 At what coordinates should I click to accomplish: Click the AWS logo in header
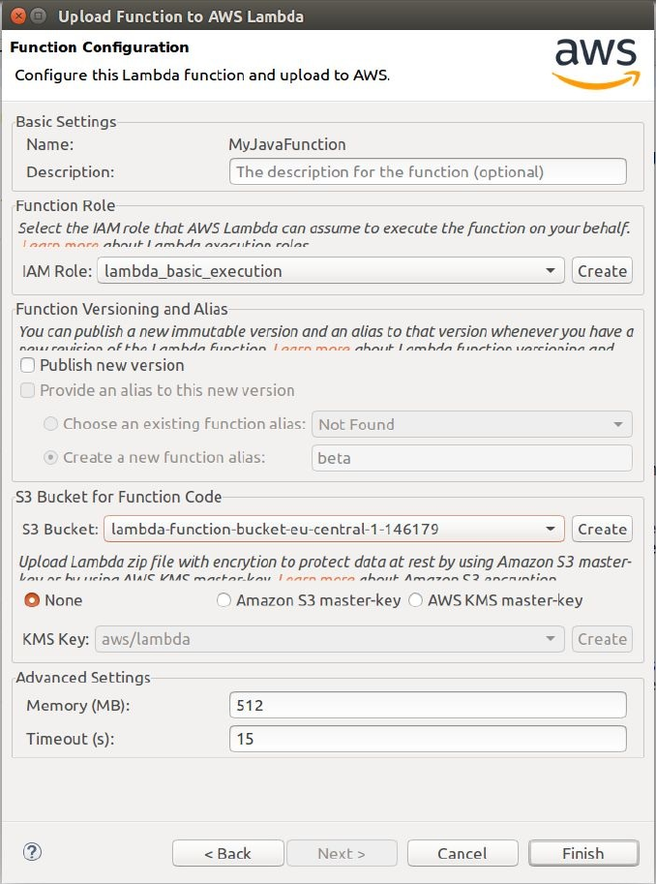point(595,63)
